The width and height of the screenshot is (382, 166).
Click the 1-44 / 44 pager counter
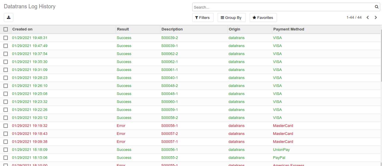354,17
